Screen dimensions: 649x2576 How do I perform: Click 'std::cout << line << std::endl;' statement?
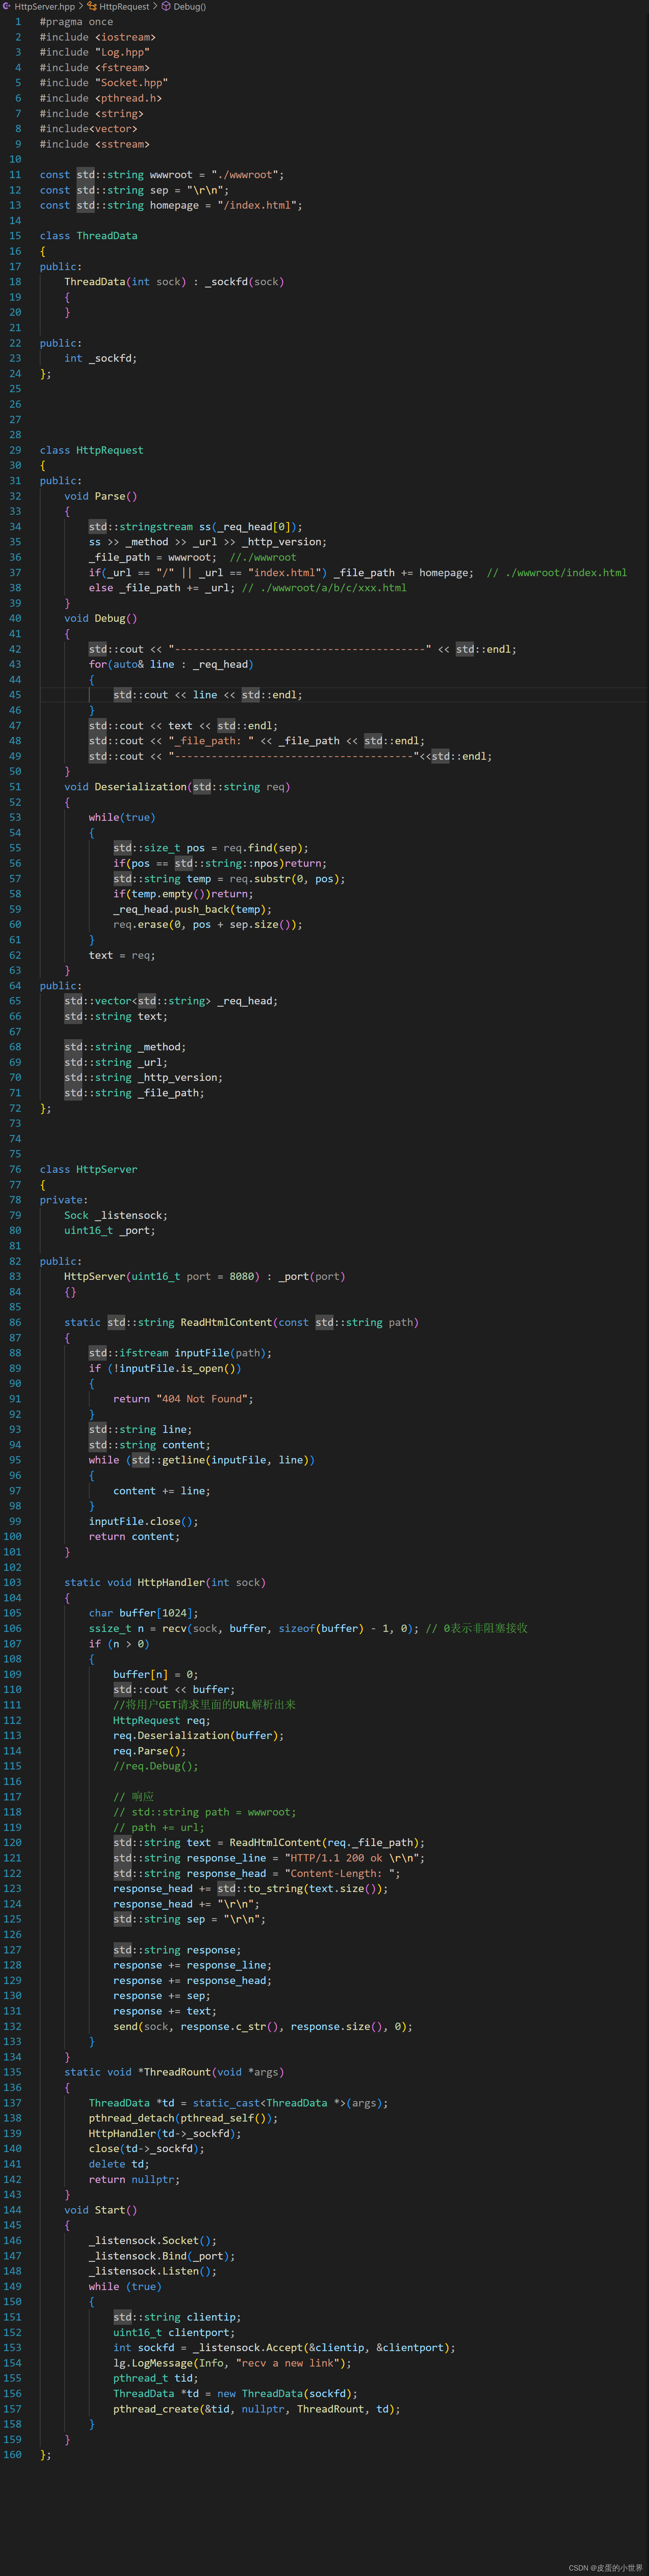(208, 695)
